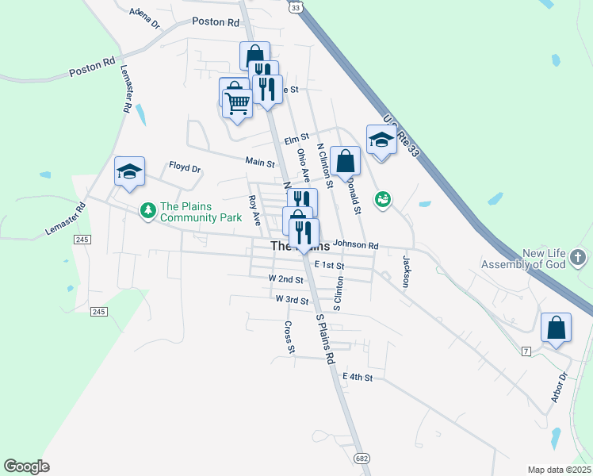Click the route 7 shield near Arbor Dr
This screenshot has height=476, width=593.
526,351
